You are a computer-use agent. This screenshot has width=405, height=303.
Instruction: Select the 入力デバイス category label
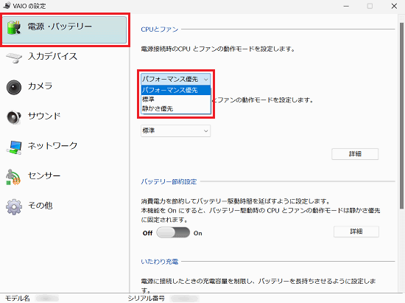click(52, 56)
